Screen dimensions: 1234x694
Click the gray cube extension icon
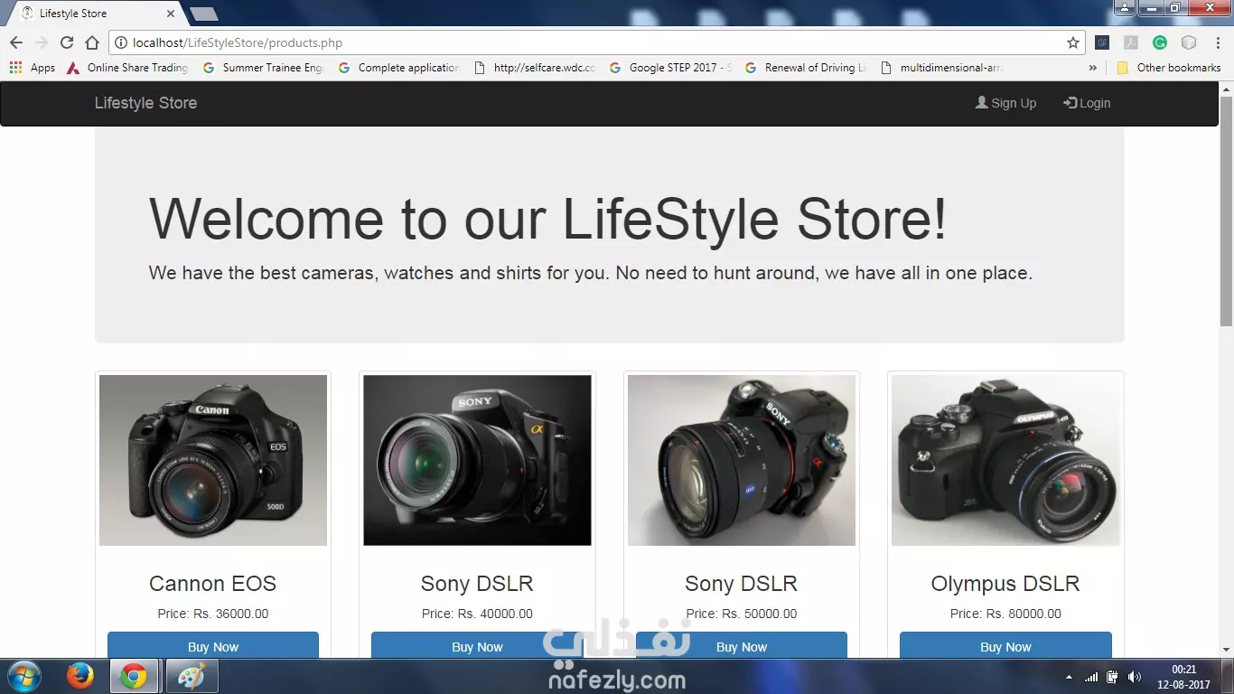pyautogui.click(x=1189, y=42)
